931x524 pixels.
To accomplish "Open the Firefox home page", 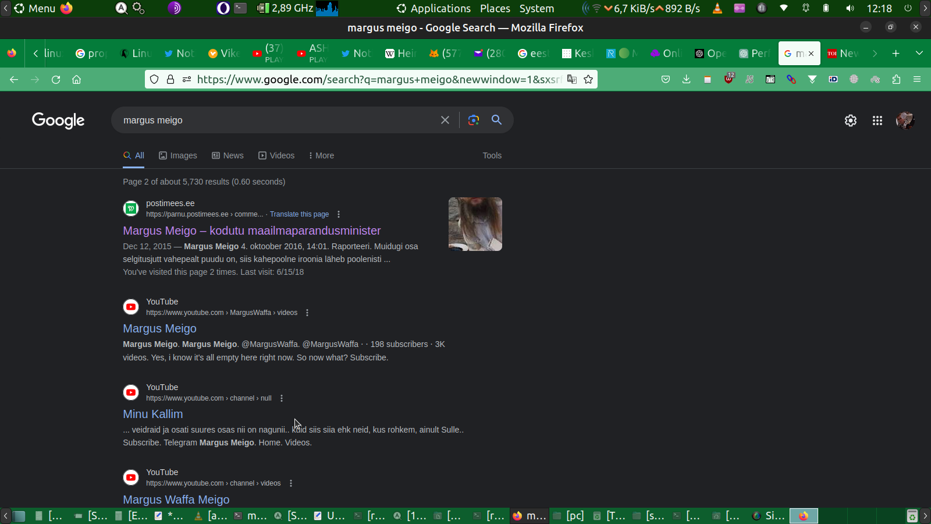I will click(76, 80).
